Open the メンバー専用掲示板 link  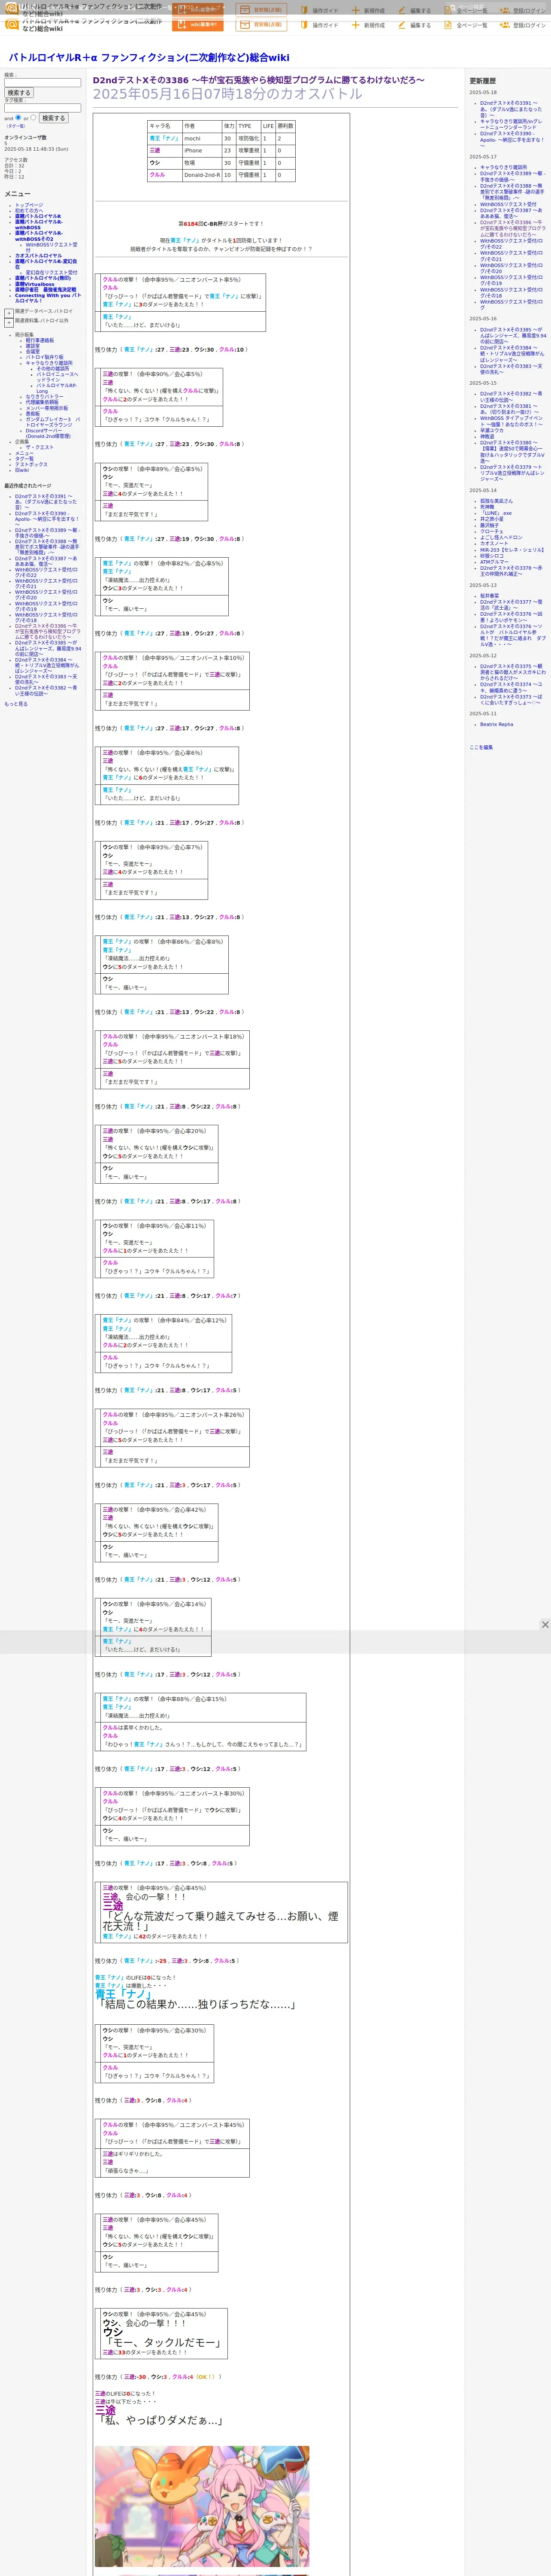(47, 408)
